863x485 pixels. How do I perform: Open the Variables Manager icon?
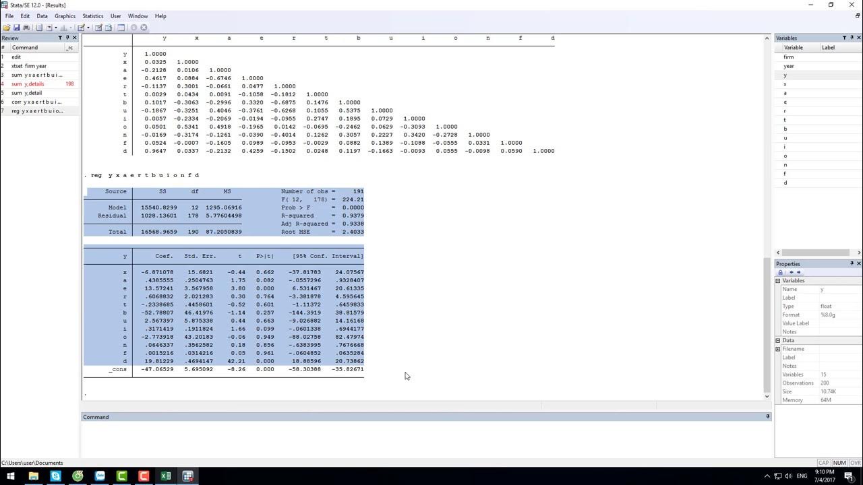[121, 28]
